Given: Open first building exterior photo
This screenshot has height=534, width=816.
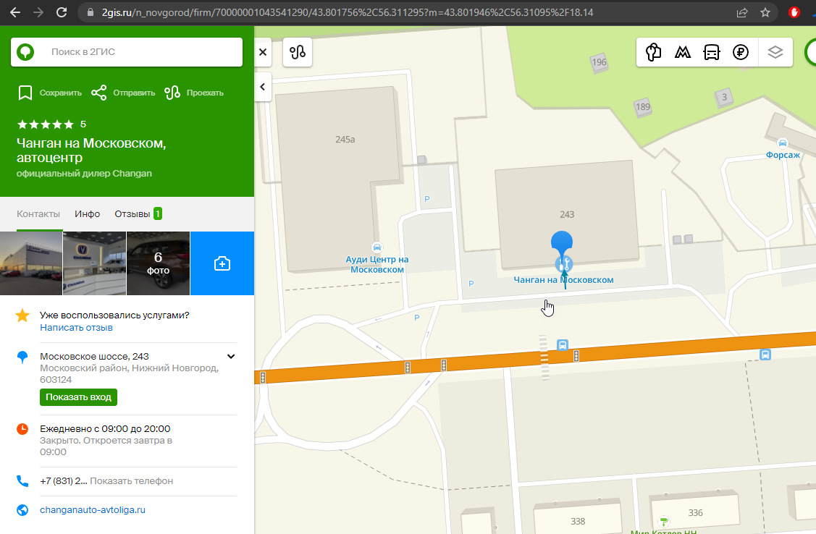Looking at the screenshot, I should pos(31,263).
